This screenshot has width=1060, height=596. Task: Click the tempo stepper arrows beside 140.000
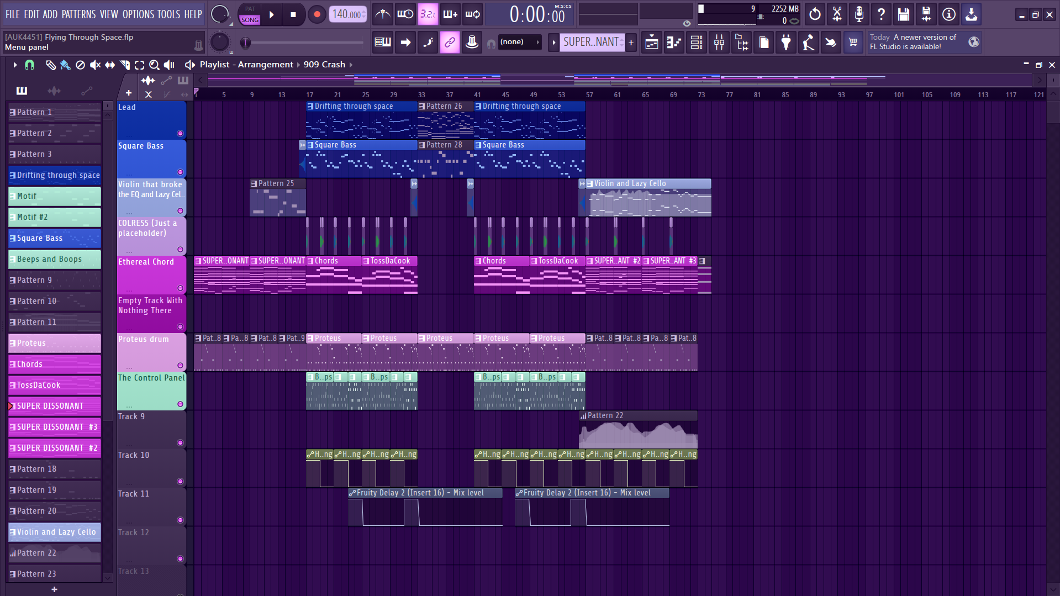coord(363,14)
